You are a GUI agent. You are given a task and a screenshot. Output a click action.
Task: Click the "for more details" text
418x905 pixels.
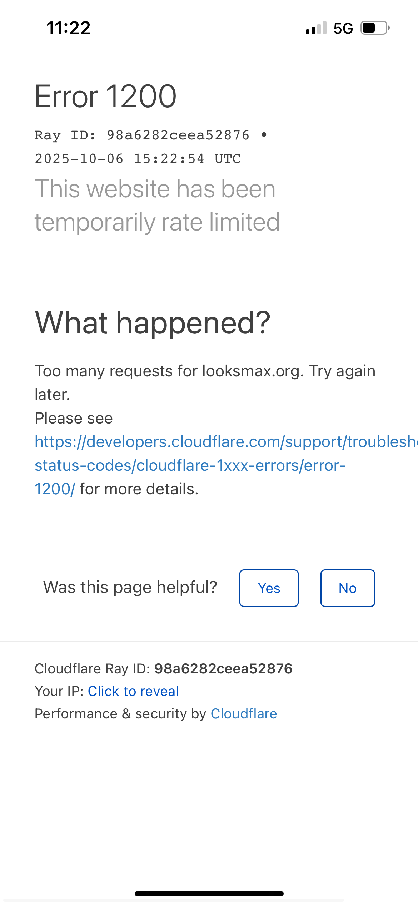139,489
